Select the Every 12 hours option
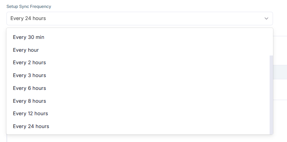The image size is (287, 142). 138,114
